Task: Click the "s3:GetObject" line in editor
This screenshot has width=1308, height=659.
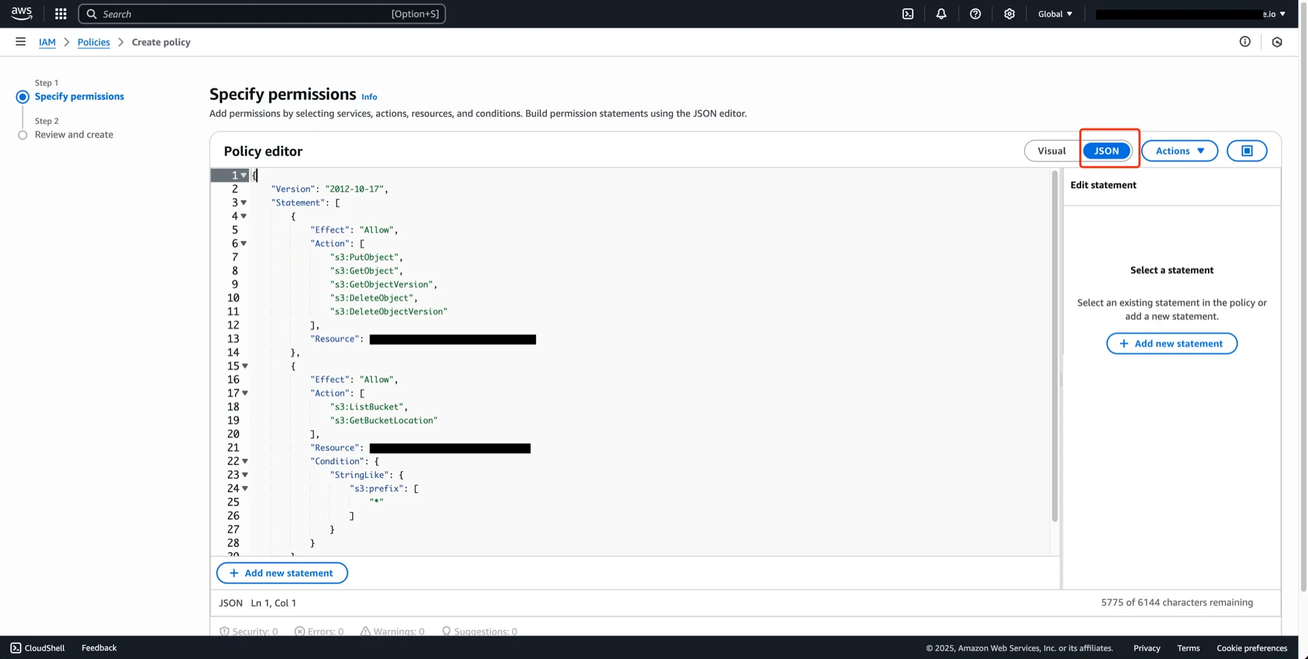Action: [x=367, y=271]
